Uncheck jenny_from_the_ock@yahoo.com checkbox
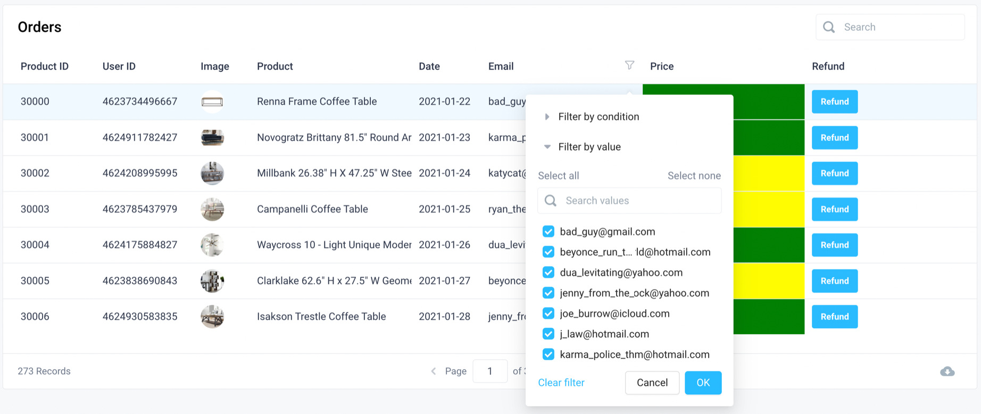 point(548,293)
